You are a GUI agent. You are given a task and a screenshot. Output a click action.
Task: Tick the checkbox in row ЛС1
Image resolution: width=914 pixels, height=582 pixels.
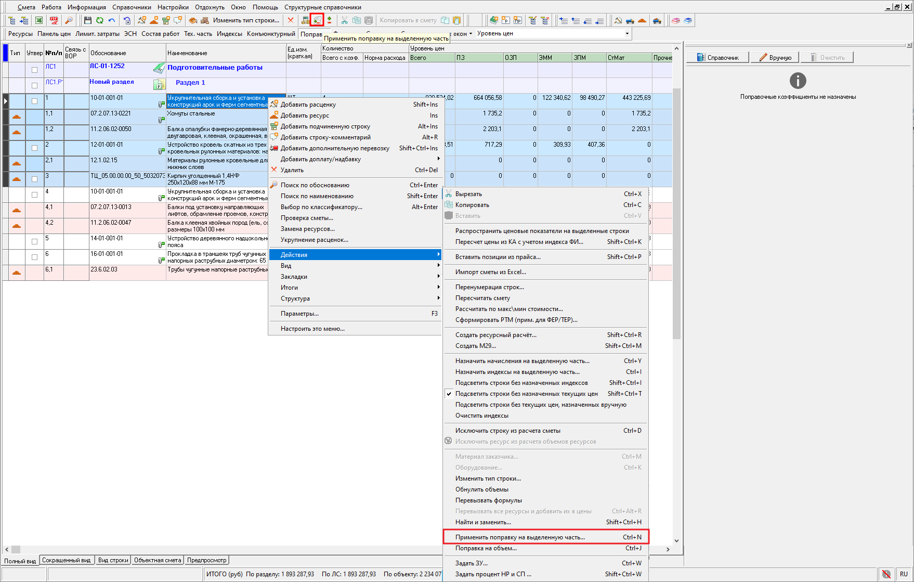point(34,70)
